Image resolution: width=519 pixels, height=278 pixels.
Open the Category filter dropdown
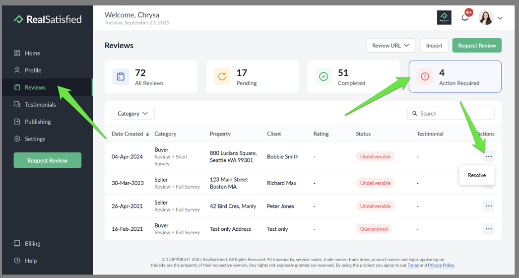coord(133,113)
